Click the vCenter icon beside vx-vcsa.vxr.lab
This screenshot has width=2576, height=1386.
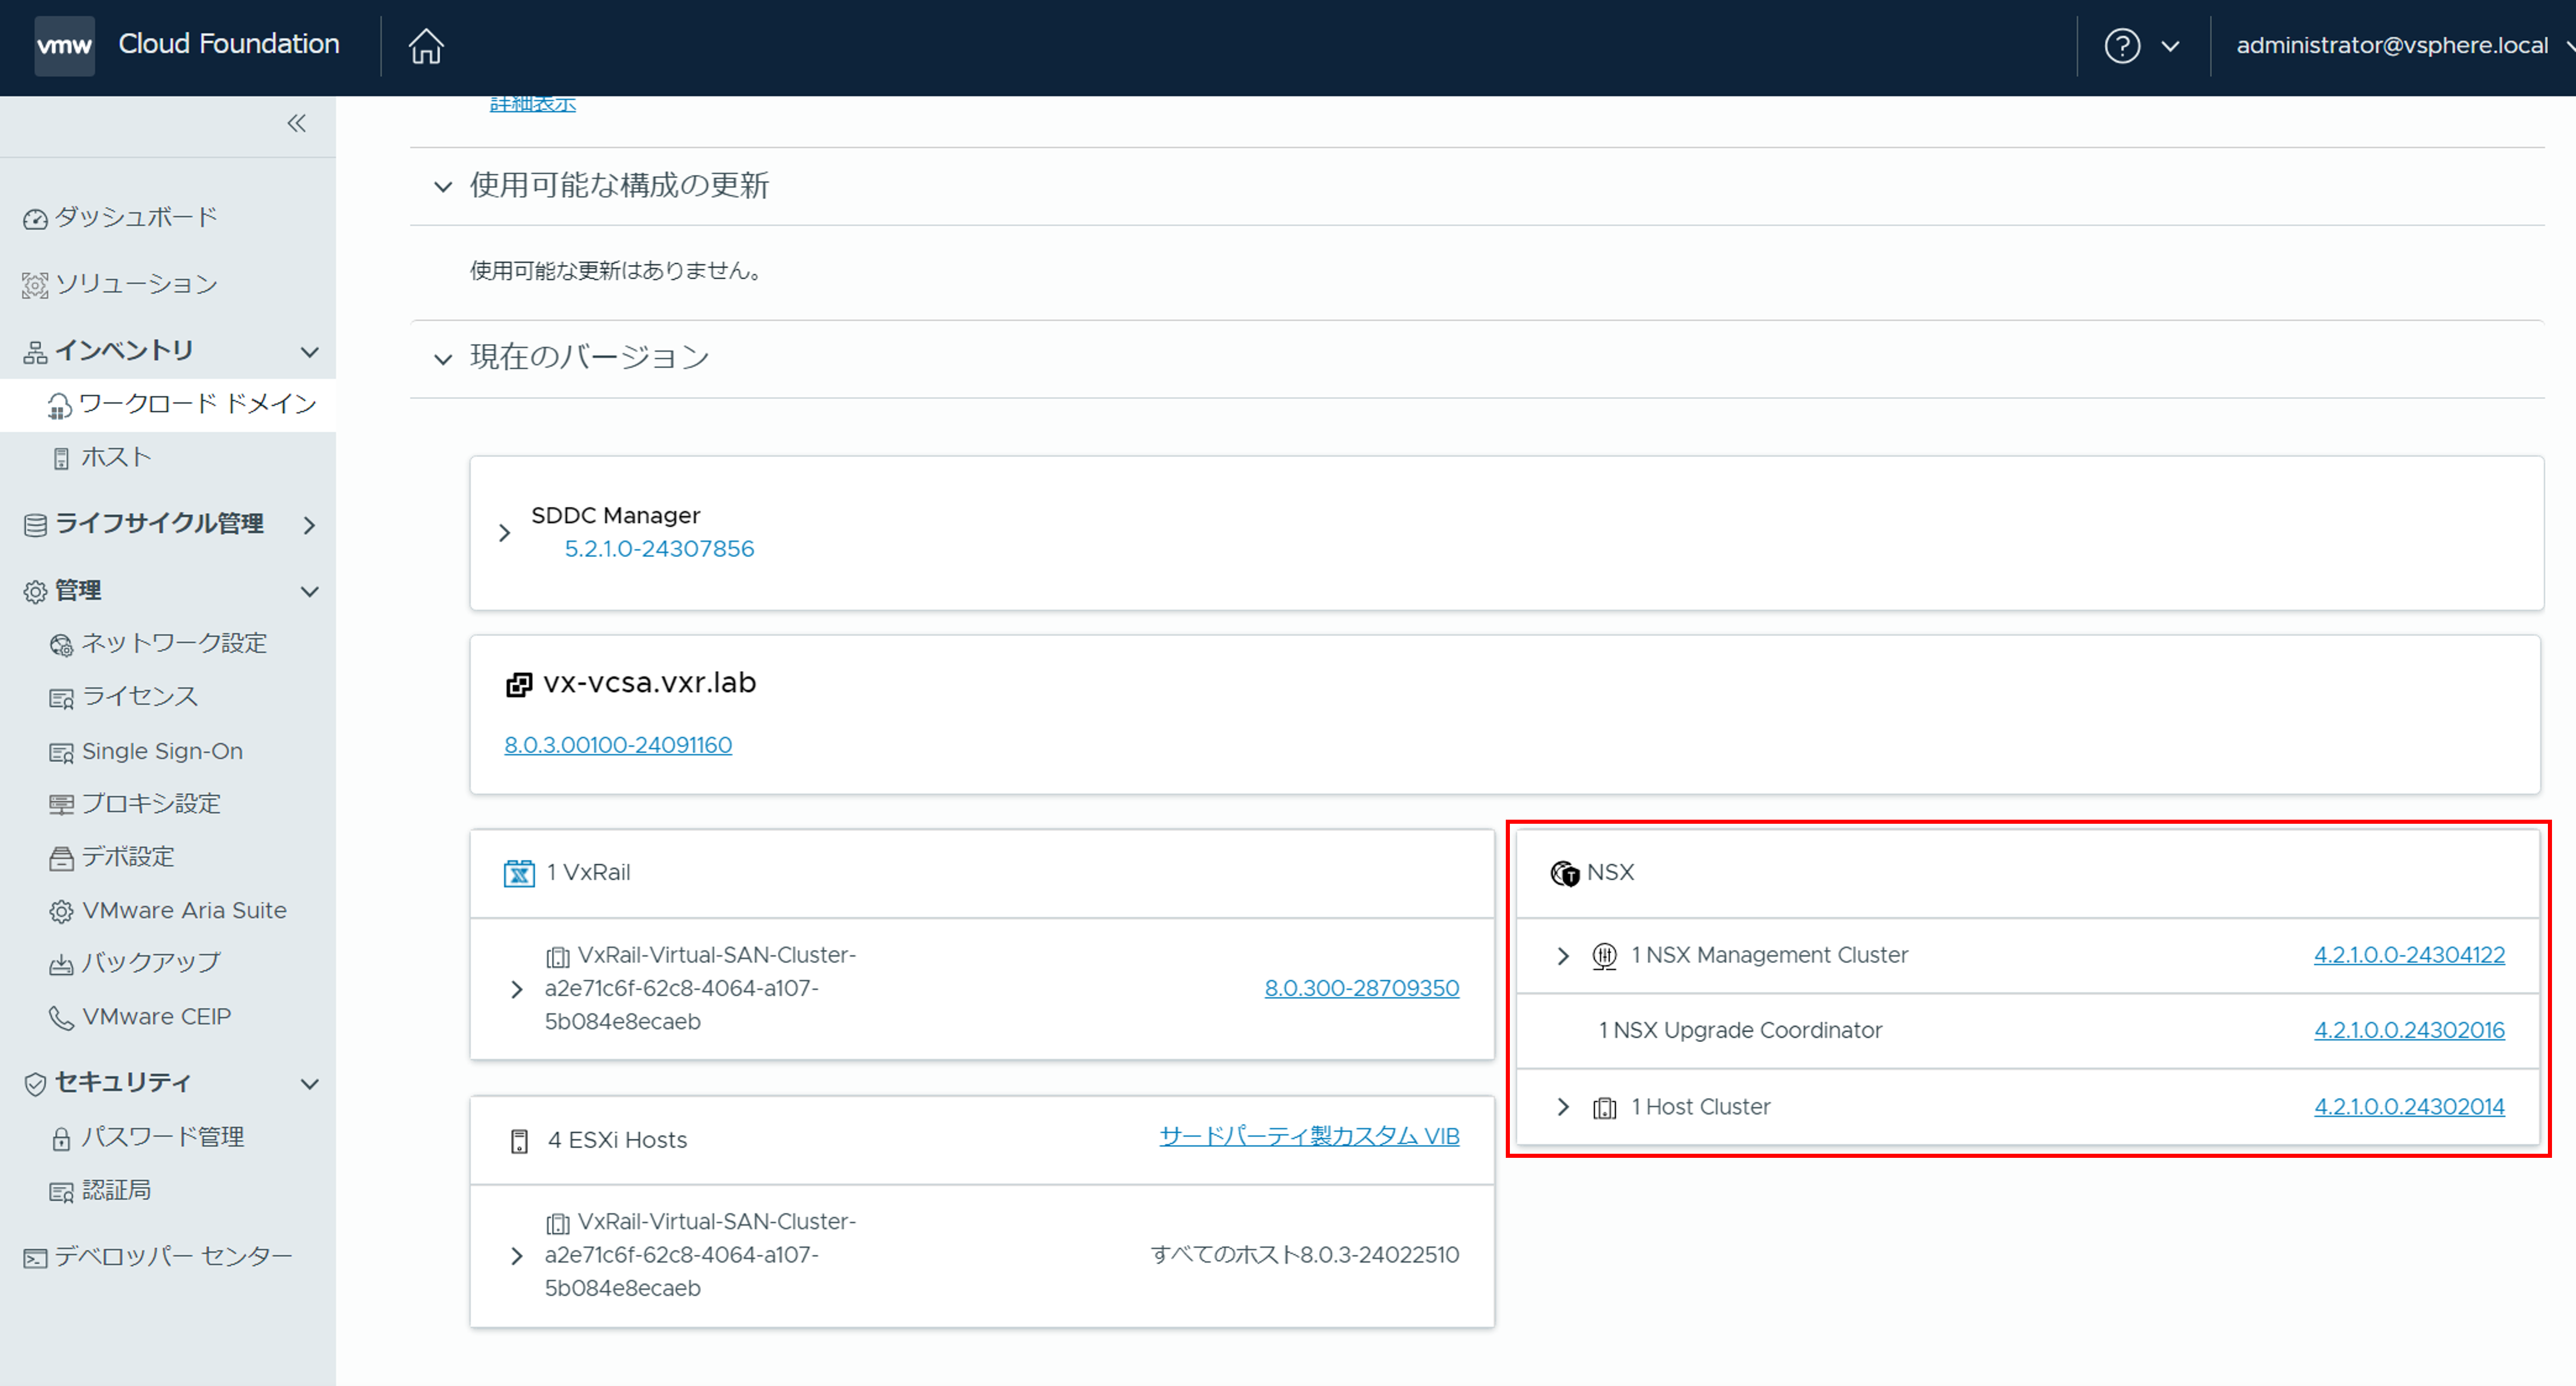pyautogui.click(x=519, y=685)
